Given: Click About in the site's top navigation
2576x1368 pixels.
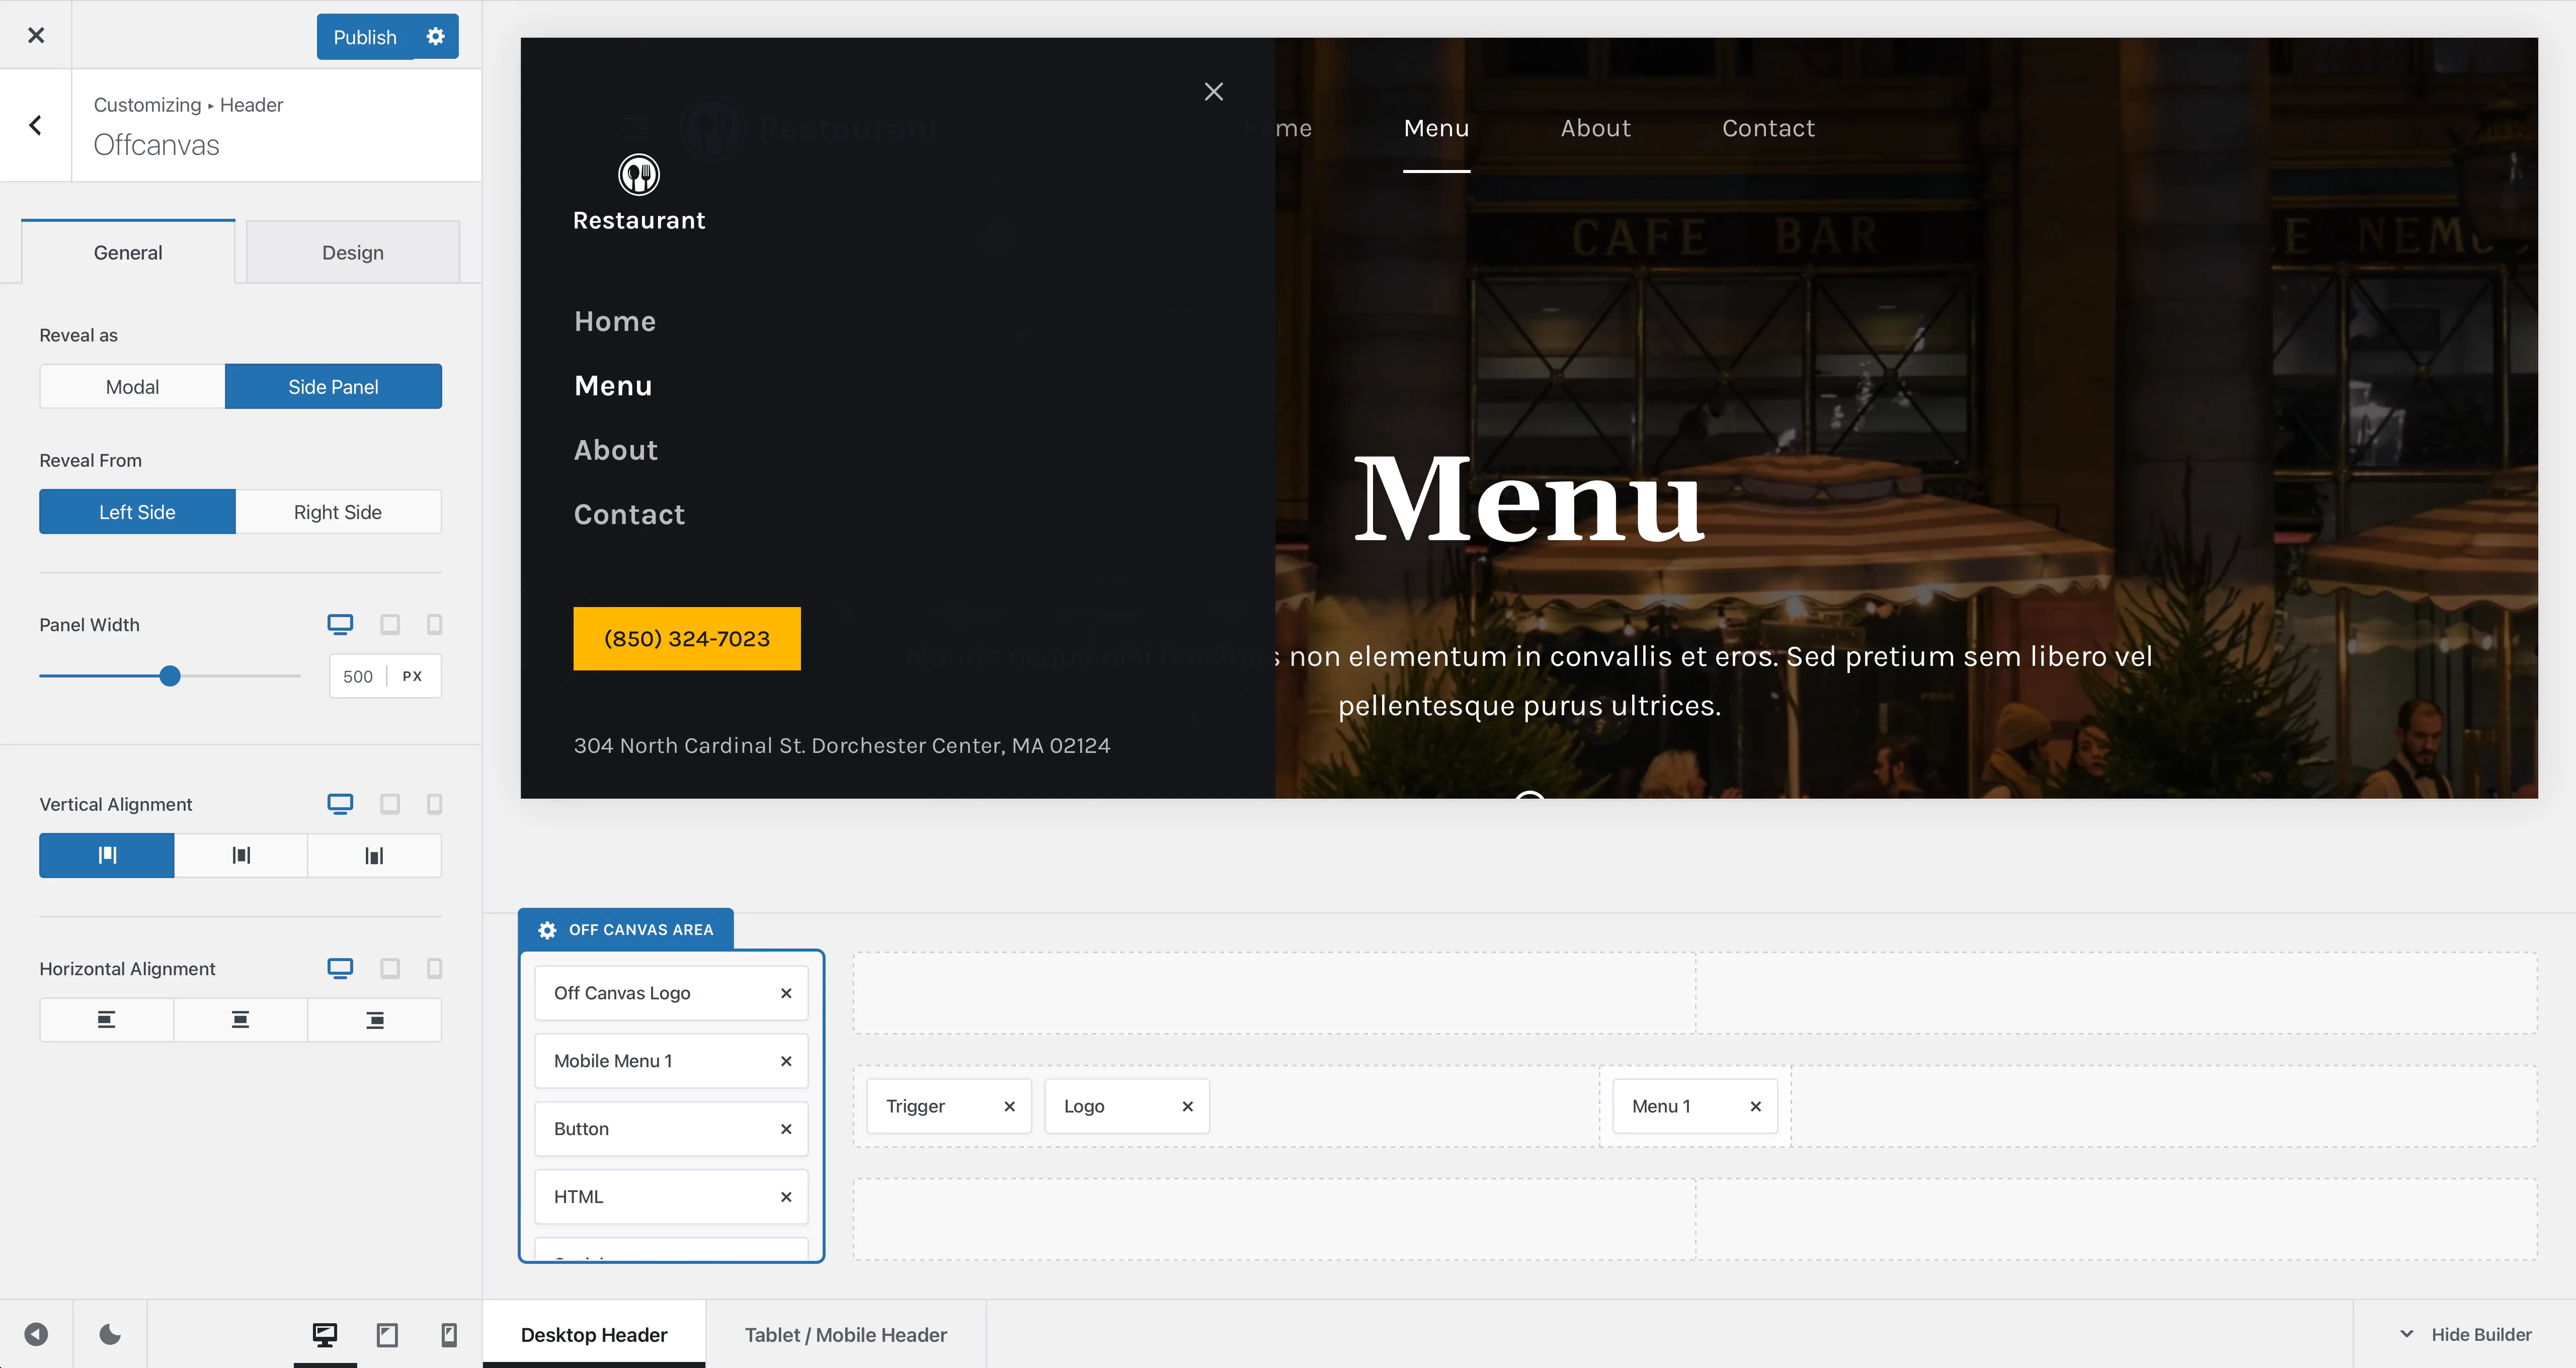Looking at the screenshot, I should pos(1595,128).
